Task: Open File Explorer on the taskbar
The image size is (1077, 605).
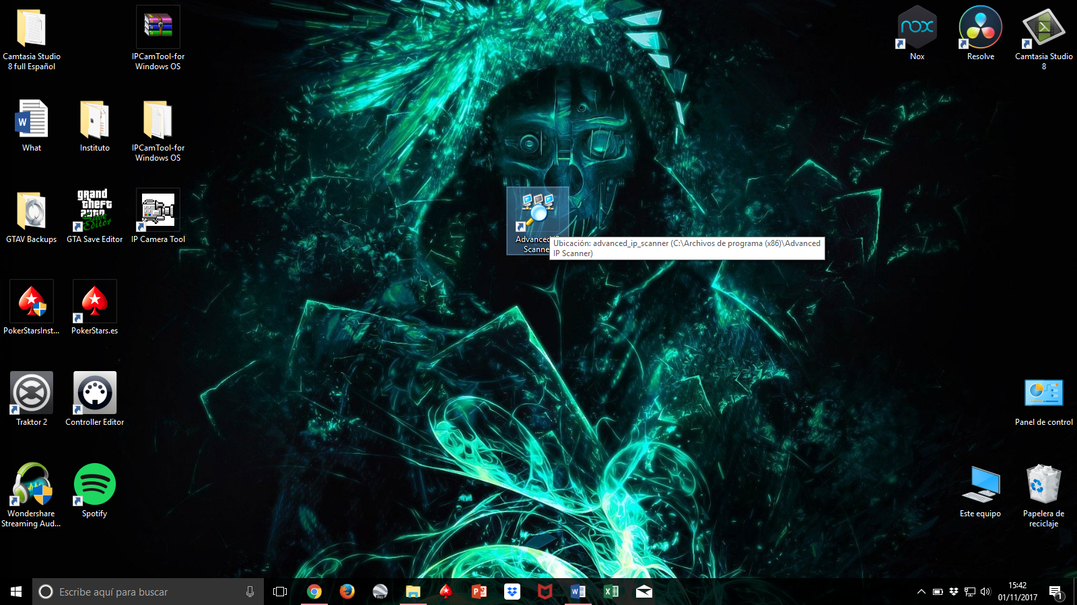Action: 413,592
